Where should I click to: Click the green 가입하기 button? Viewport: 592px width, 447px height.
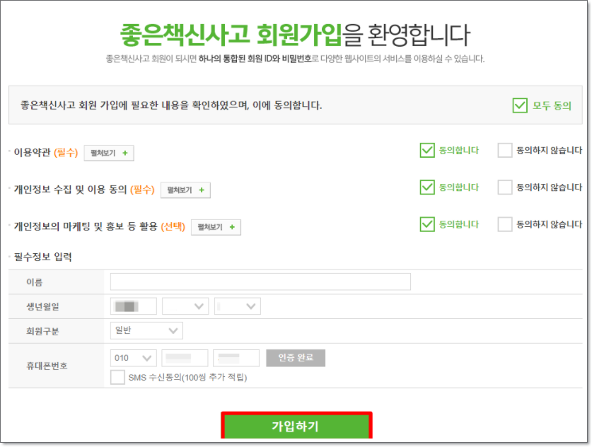(296, 426)
